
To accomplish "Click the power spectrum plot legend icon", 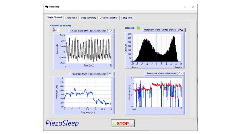I will point(110,74).
